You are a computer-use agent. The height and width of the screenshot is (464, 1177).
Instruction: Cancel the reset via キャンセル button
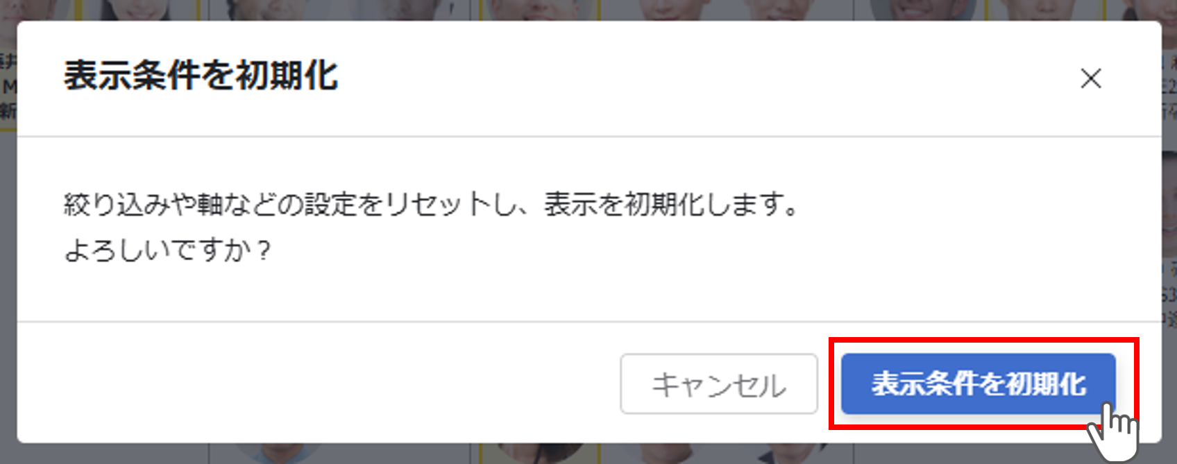(x=719, y=384)
